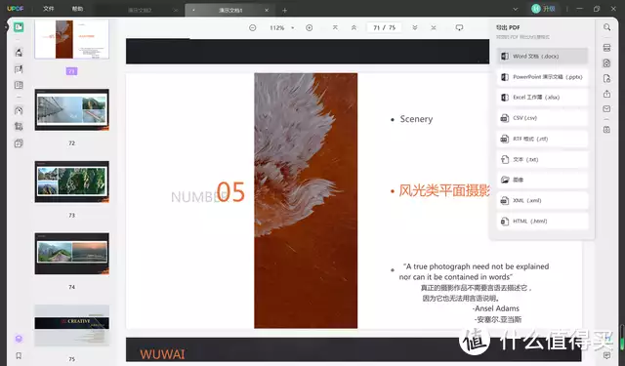The height and width of the screenshot is (366, 625).
Task: Open the zoom percentage dropdown
Action: coord(292,28)
